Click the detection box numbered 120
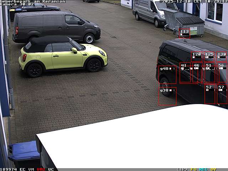 click(197, 56)
